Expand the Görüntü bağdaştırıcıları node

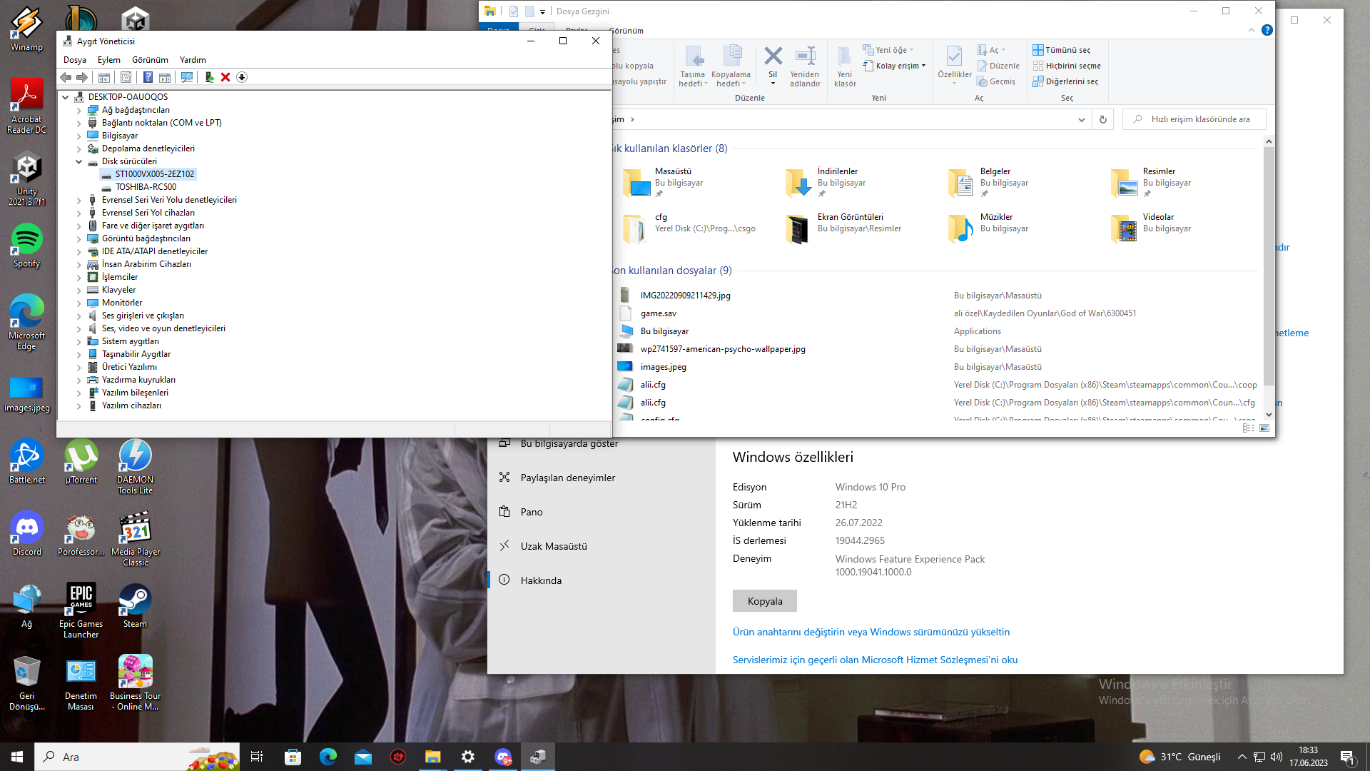pyautogui.click(x=79, y=238)
